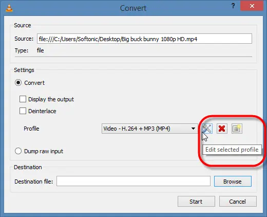Viewport: 267px width, 217px height.
Task: Delete selected profile with red X icon
Action: coord(222,129)
